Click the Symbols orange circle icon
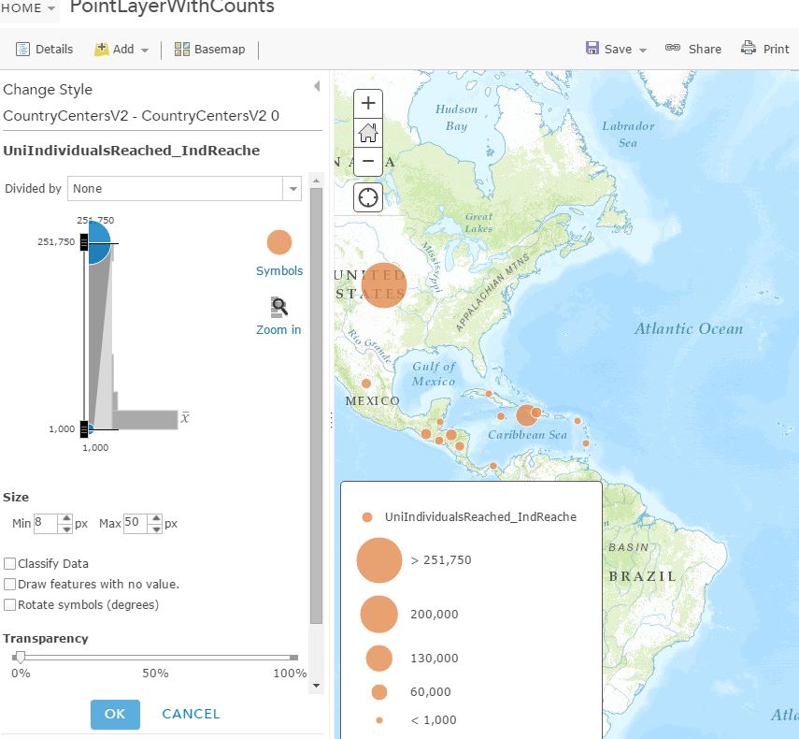799x739 pixels. click(279, 242)
